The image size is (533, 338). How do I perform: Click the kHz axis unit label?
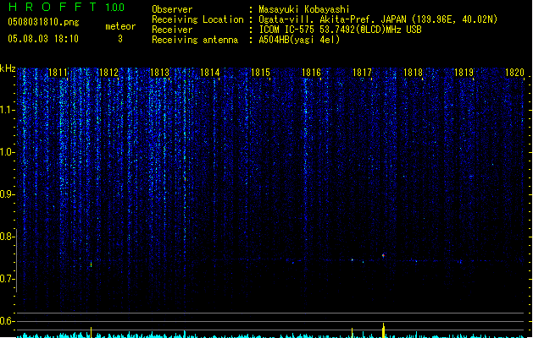tap(8, 68)
